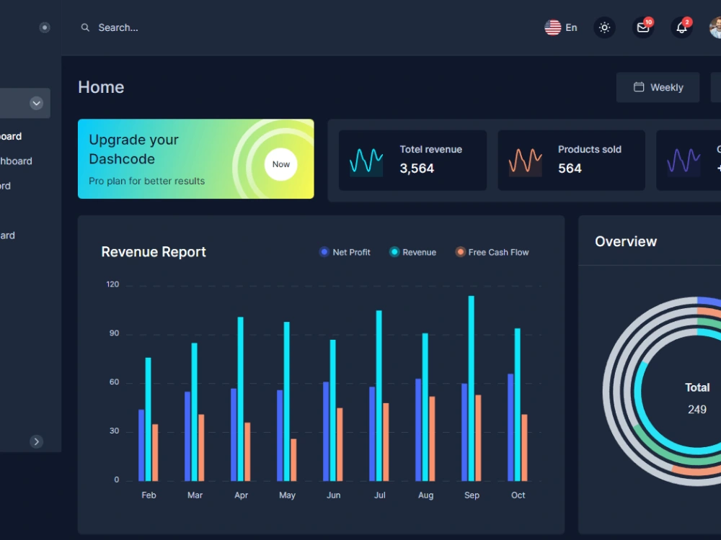The image size is (721, 540).
Task: Toggle the Free Cash Flow legend series
Action: coord(492,252)
